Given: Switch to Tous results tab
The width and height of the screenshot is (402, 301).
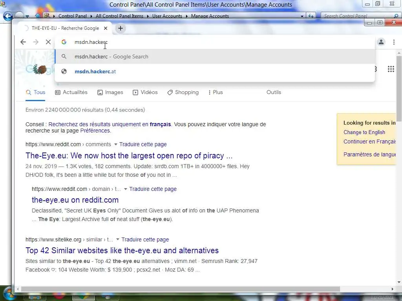Looking at the screenshot, I should coord(36,92).
